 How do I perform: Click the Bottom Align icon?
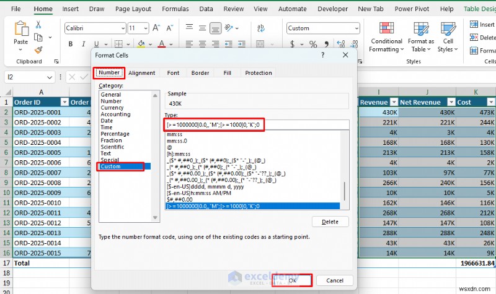click(x=215, y=28)
